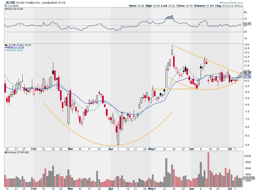Click the 30 oversold level on RSI axis
Image resolution: width=255 pixels, height=191 pixels.
pyautogui.click(x=245, y=32)
